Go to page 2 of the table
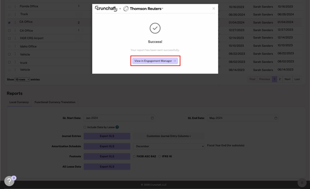Screen dimensions: 310x189 point(280,79)
